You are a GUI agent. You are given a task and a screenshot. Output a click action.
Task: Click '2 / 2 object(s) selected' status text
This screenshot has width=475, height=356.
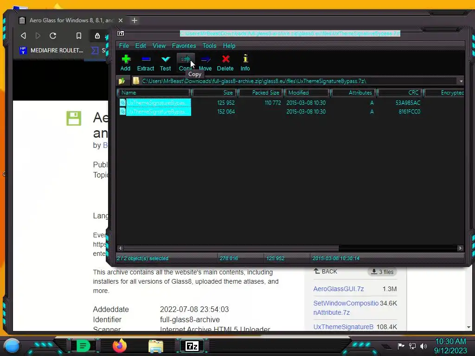(142, 259)
